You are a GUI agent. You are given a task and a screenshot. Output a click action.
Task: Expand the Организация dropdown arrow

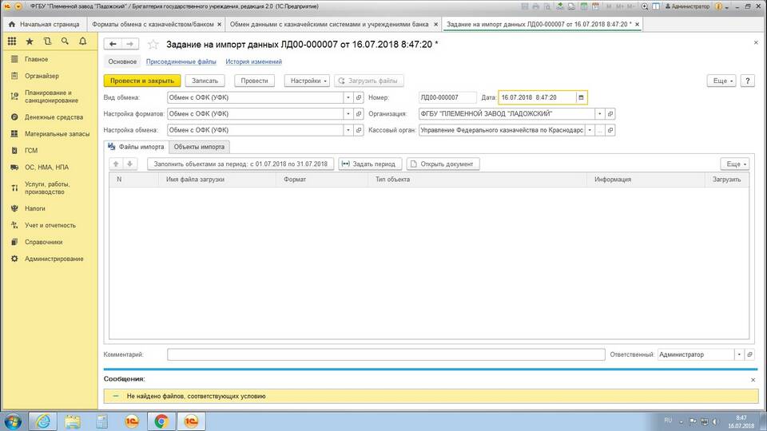[x=600, y=114]
